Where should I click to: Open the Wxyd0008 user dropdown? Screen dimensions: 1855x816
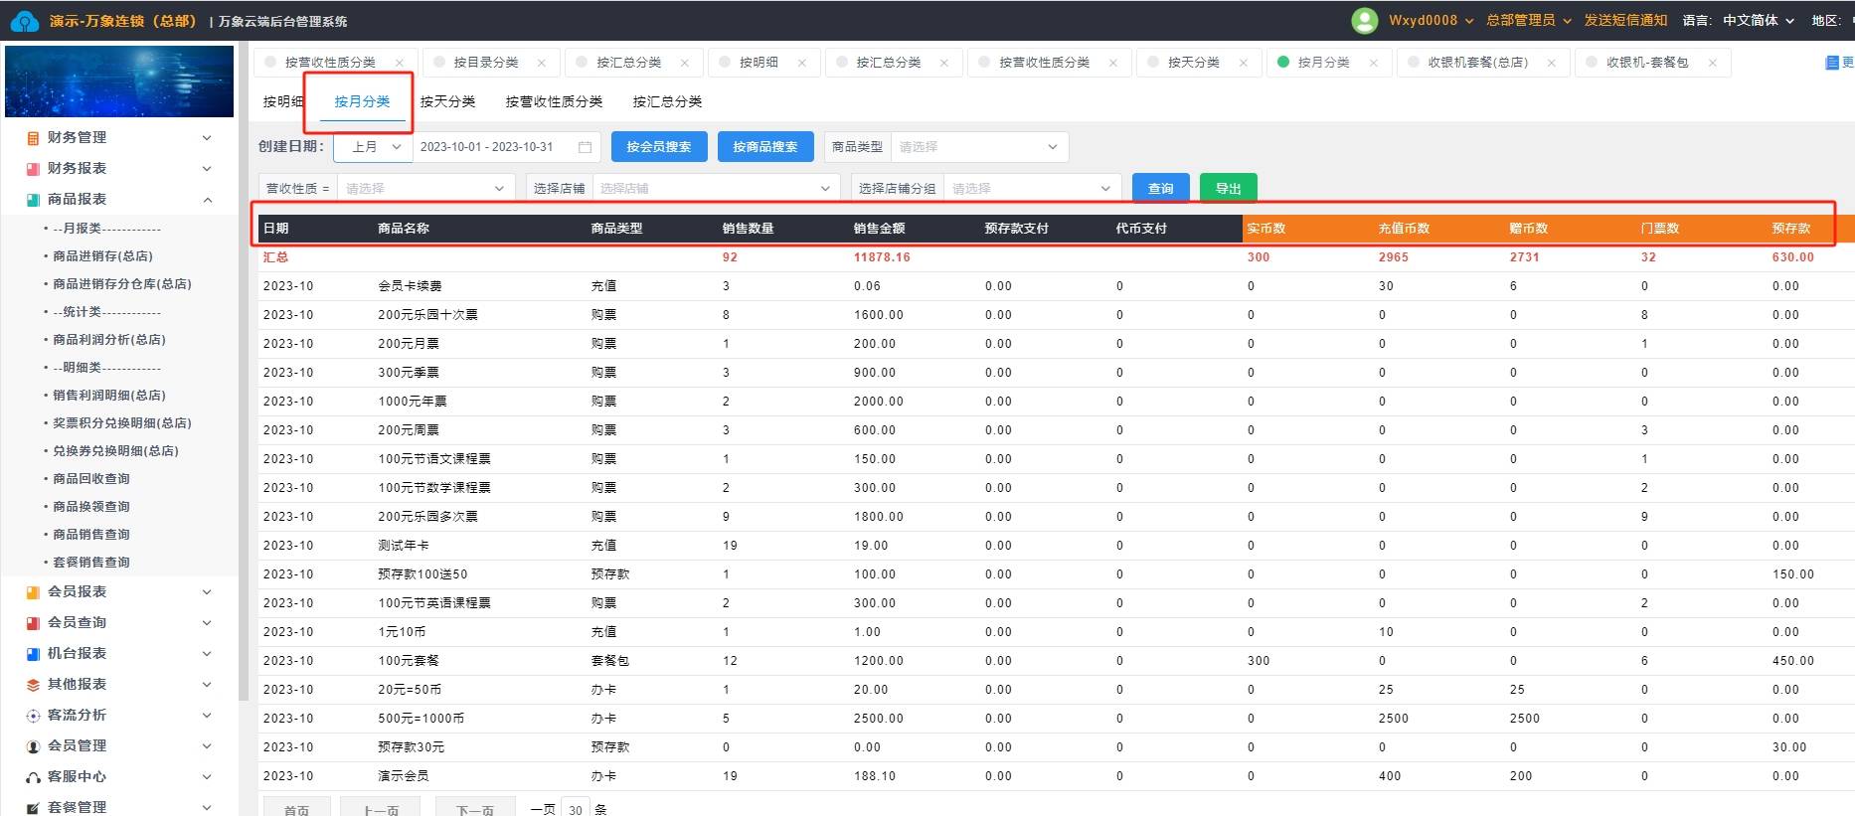pos(1431,20)
